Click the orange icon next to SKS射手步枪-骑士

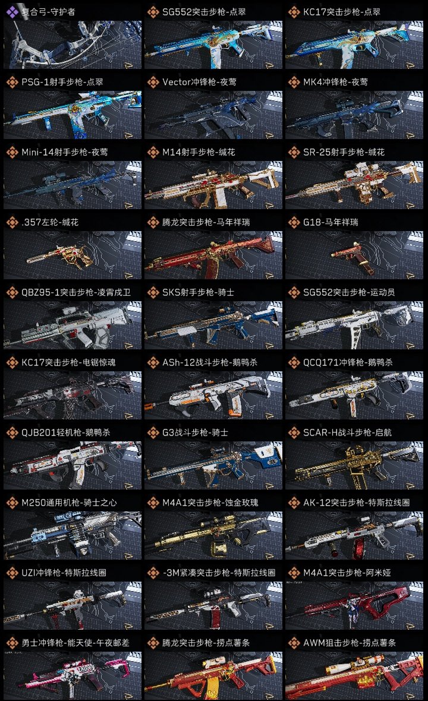click(153, 292)
